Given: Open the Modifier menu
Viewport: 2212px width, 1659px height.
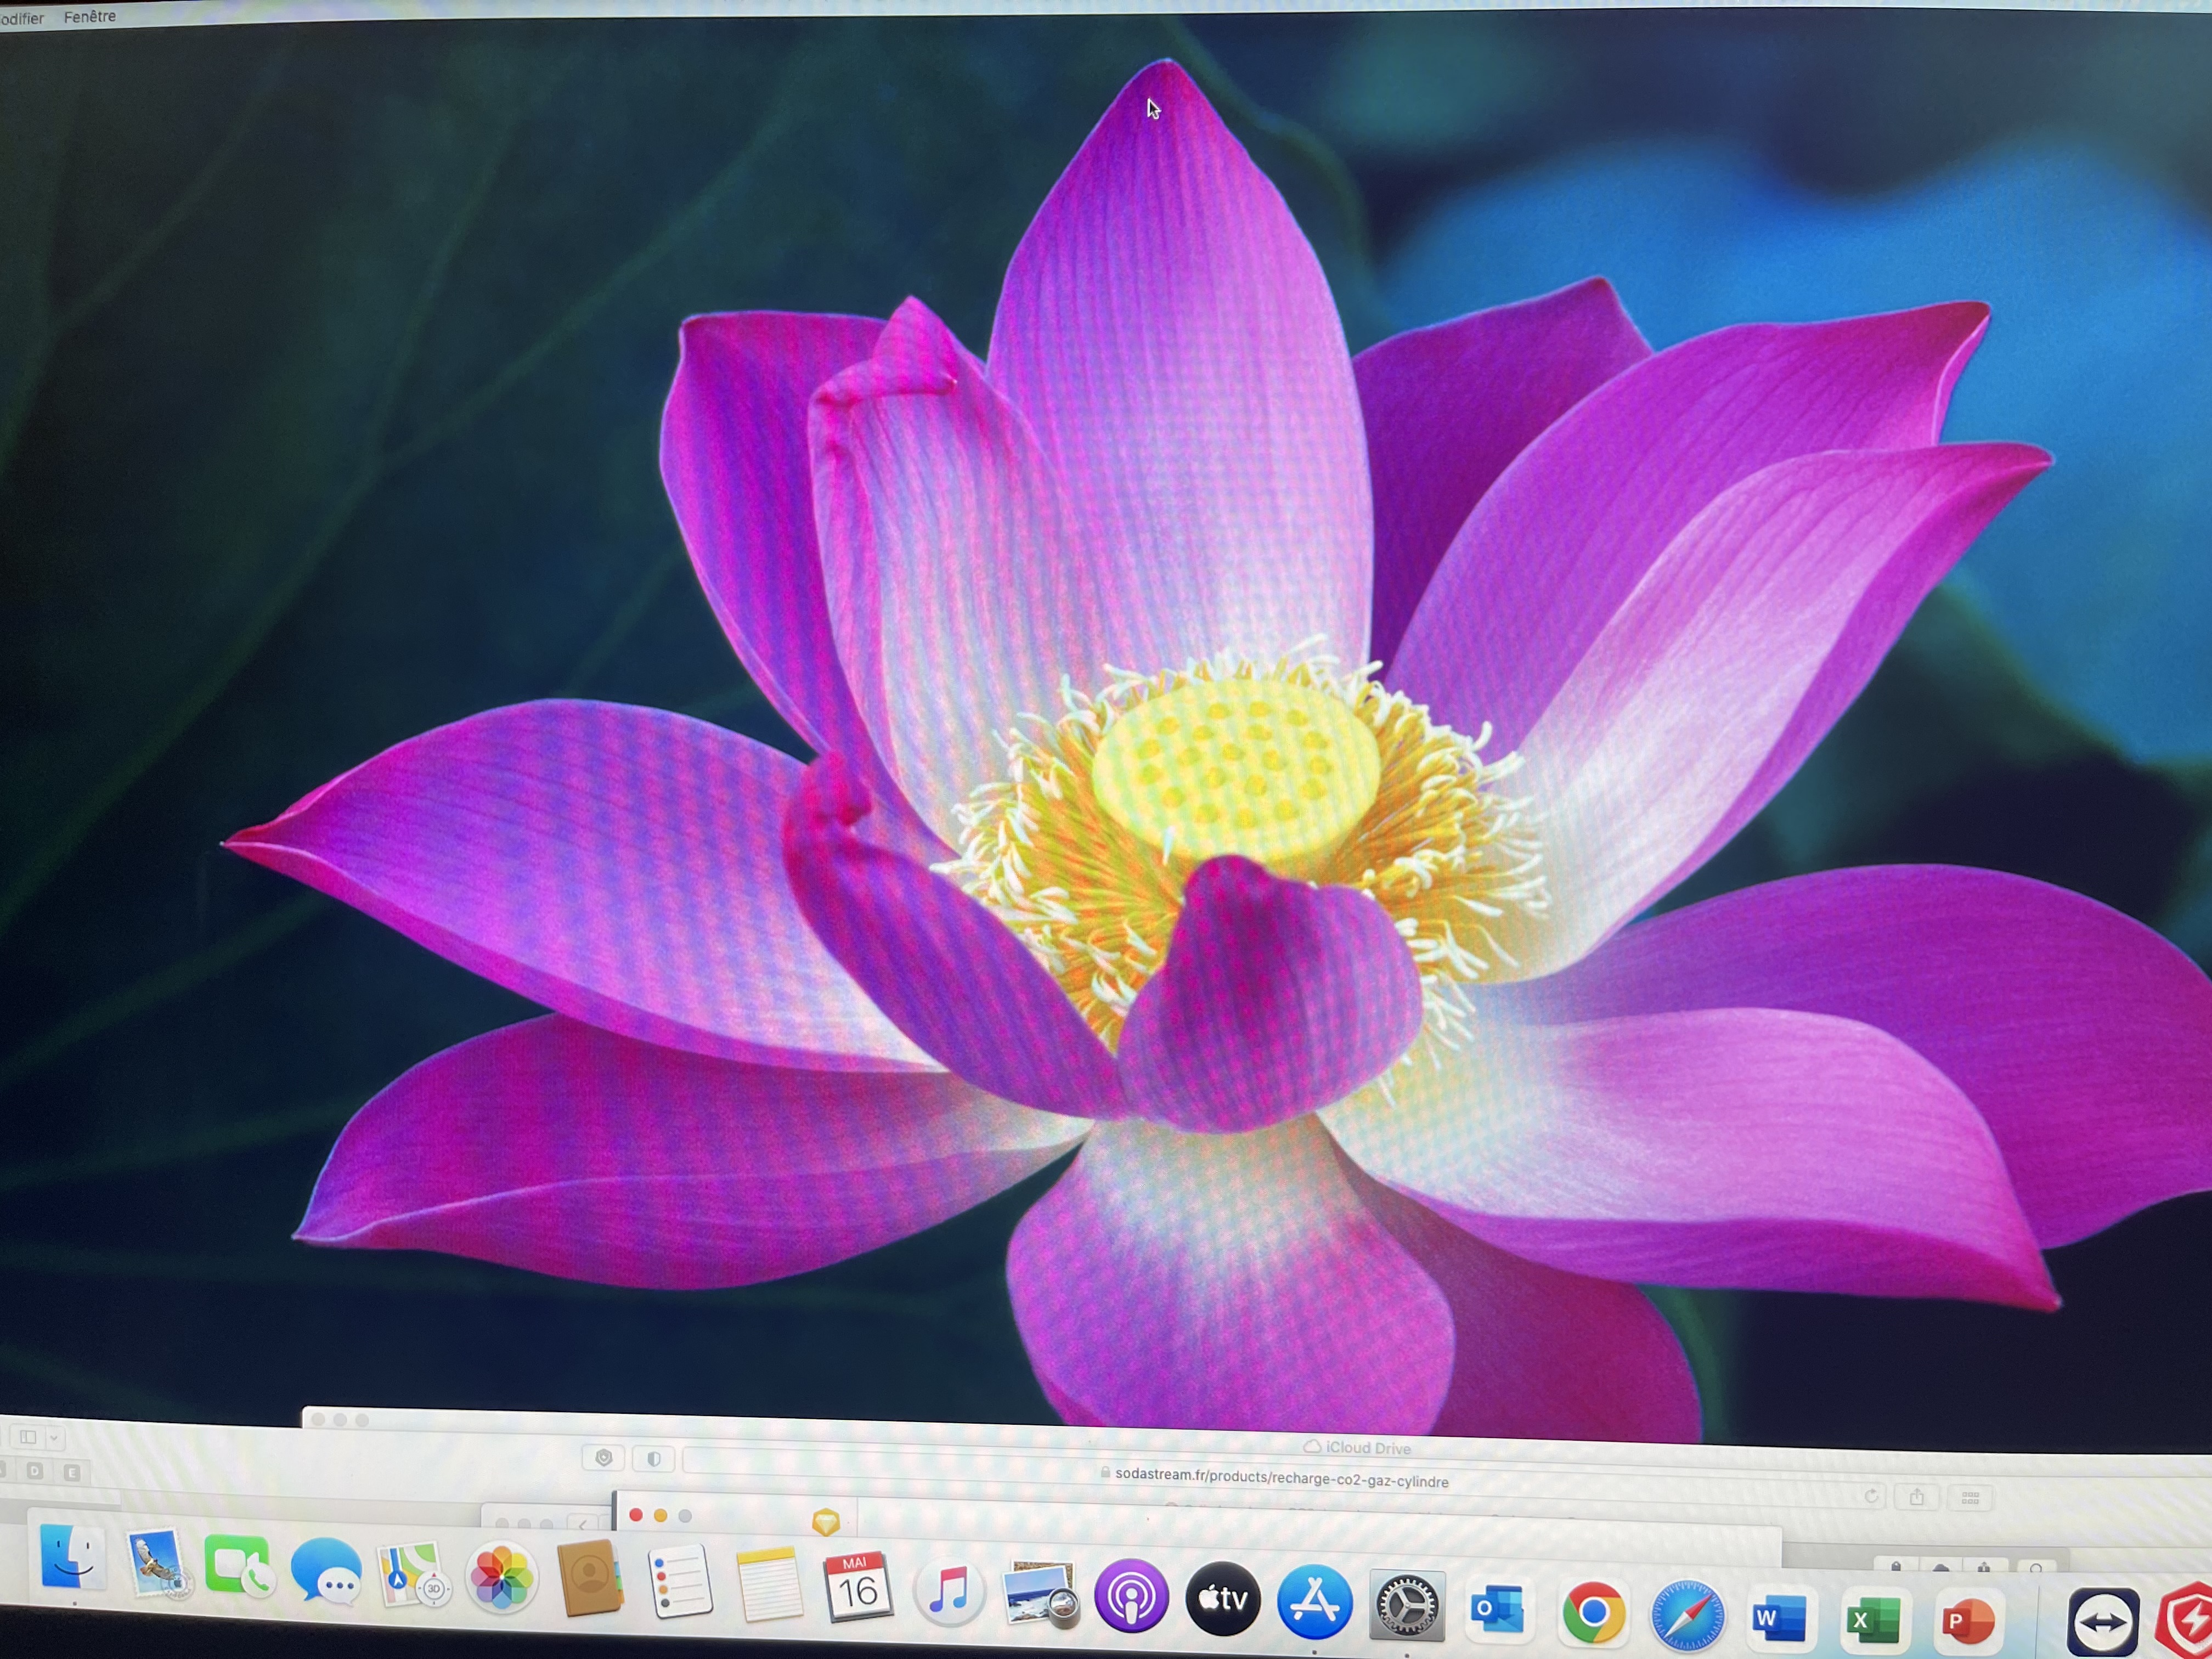Looking at the screenshot, I should [22, 18].
